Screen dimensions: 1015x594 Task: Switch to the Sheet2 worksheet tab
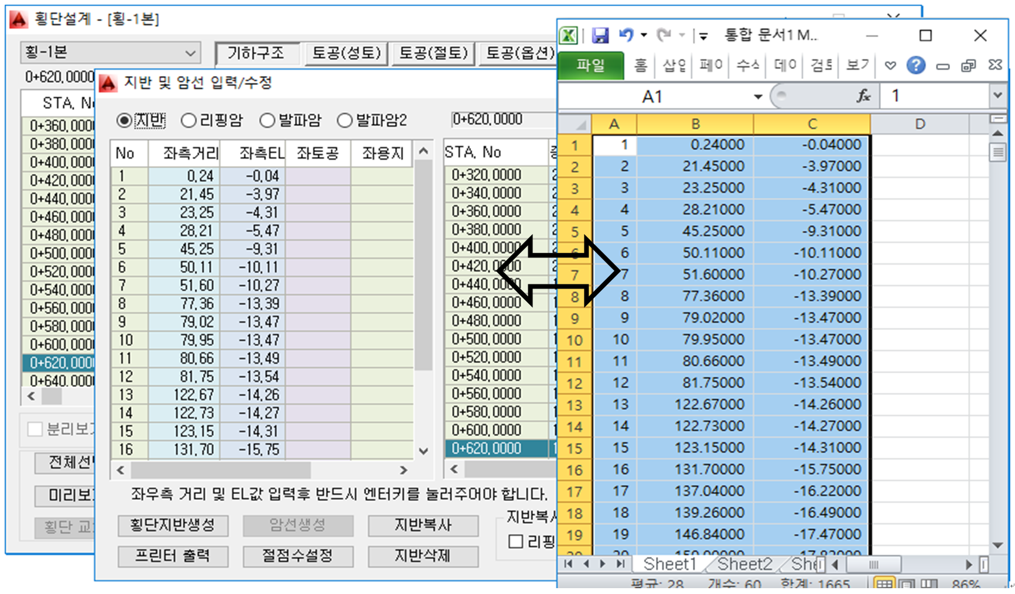tap(744, 564)
